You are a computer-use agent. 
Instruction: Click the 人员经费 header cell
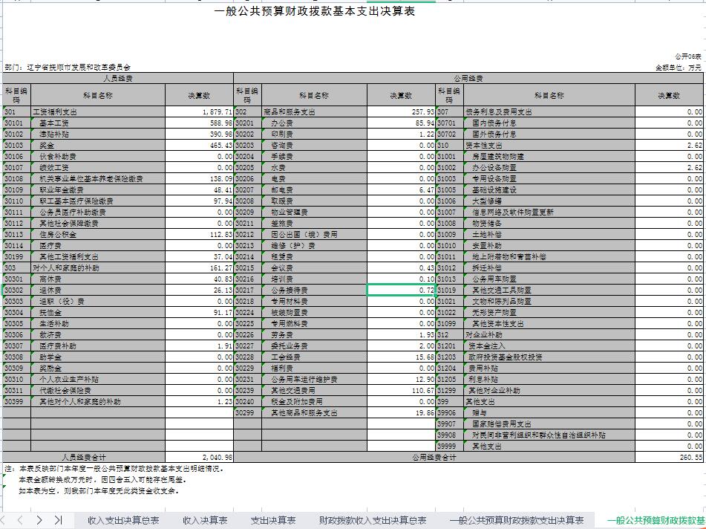[118, 78]
